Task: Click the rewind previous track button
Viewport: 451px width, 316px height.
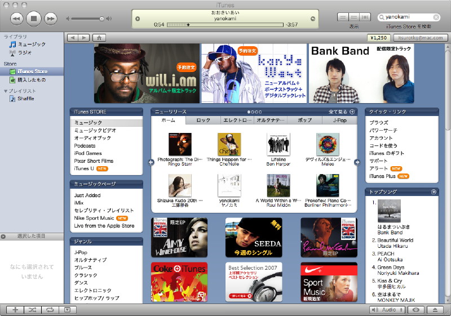Action: [x=16, y=19]
